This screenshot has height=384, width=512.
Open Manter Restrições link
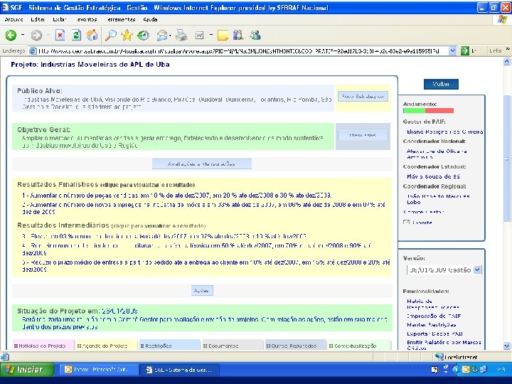coord(432,324)
